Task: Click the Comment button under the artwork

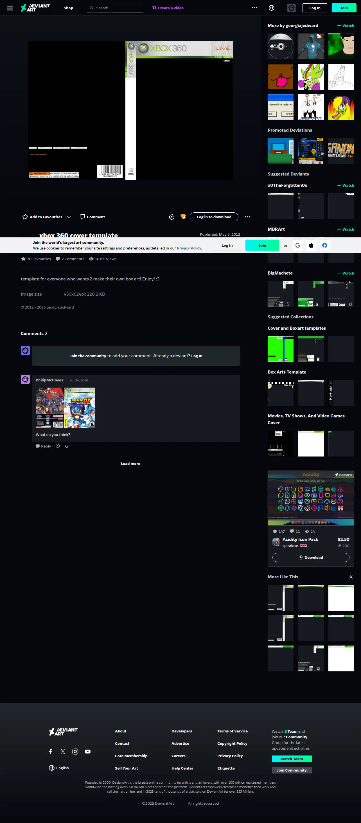Action: (92, 217)
